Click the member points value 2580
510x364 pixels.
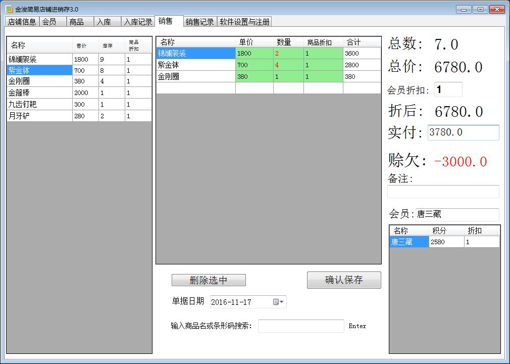pos(446,242)
